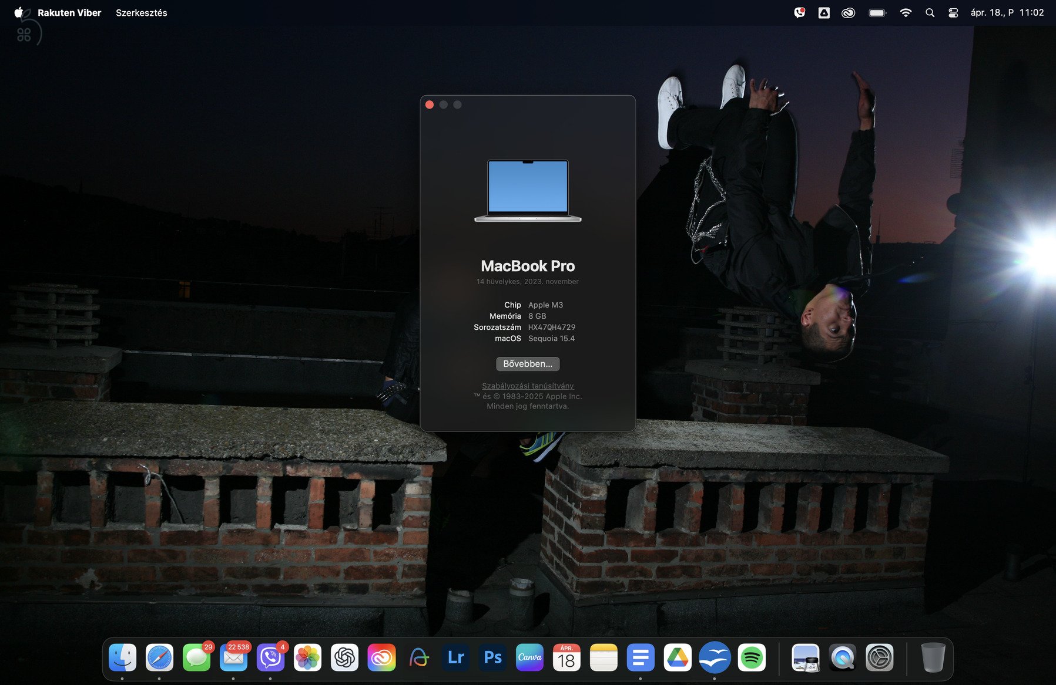Open Viber from the Dock
The height and width of the screenshot is (685, 1056).
pyautogui.click(x=271, y=657)
